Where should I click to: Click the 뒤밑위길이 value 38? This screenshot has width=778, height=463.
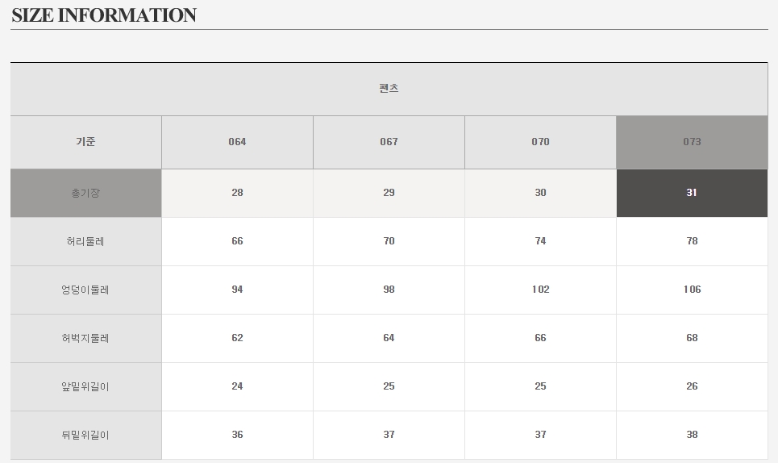coord(692,435)
